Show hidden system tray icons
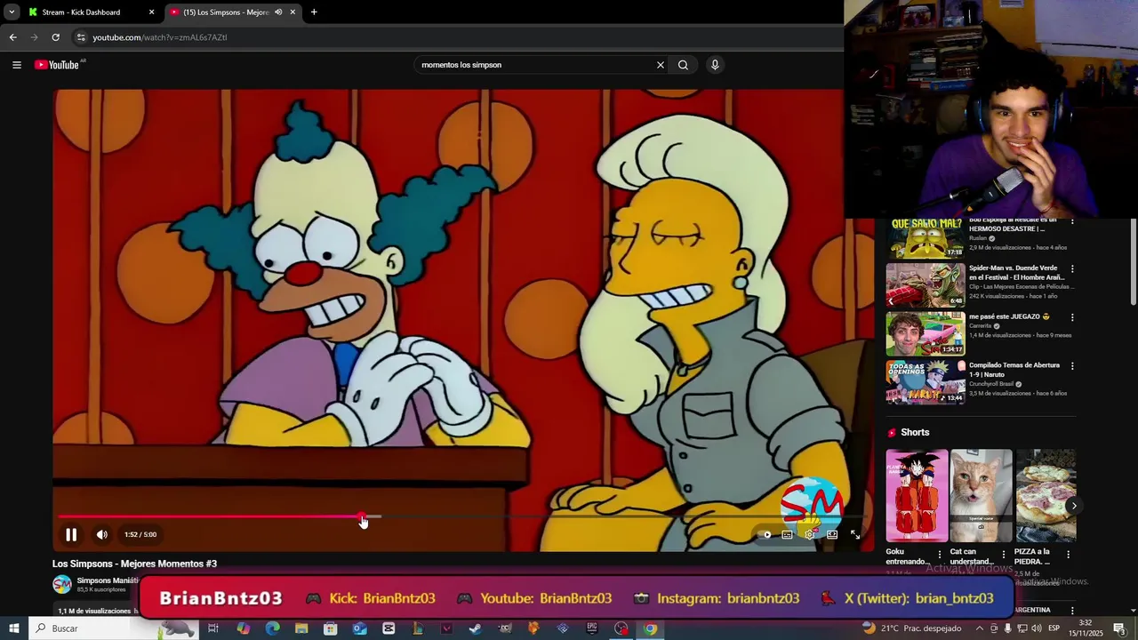1138x640 pixels. tap(980, 628)
